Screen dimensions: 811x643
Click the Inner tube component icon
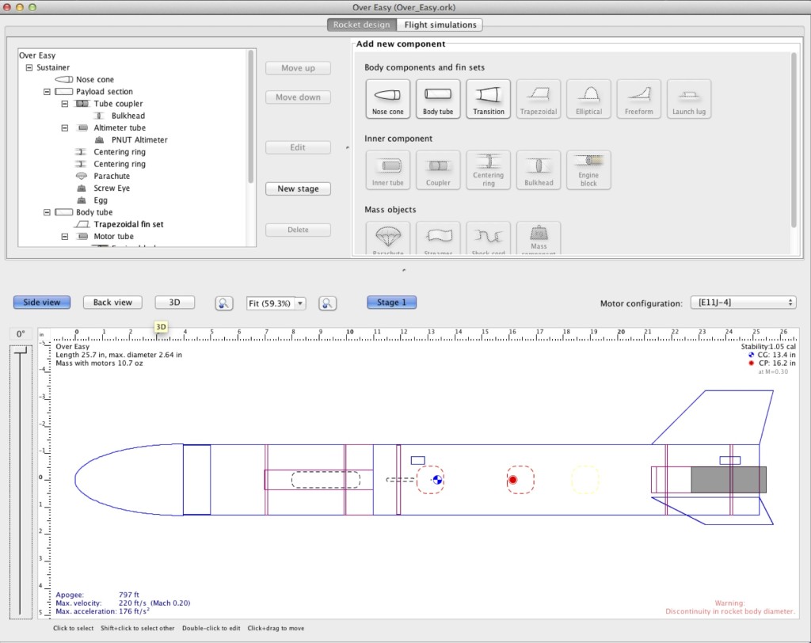pyautogui.click(x=388, y=170)
